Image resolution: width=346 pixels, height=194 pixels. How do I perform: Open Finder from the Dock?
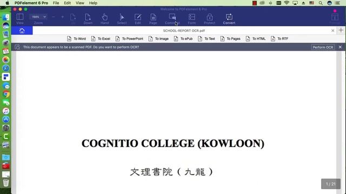pyautogui.click(x=6, y=17)
